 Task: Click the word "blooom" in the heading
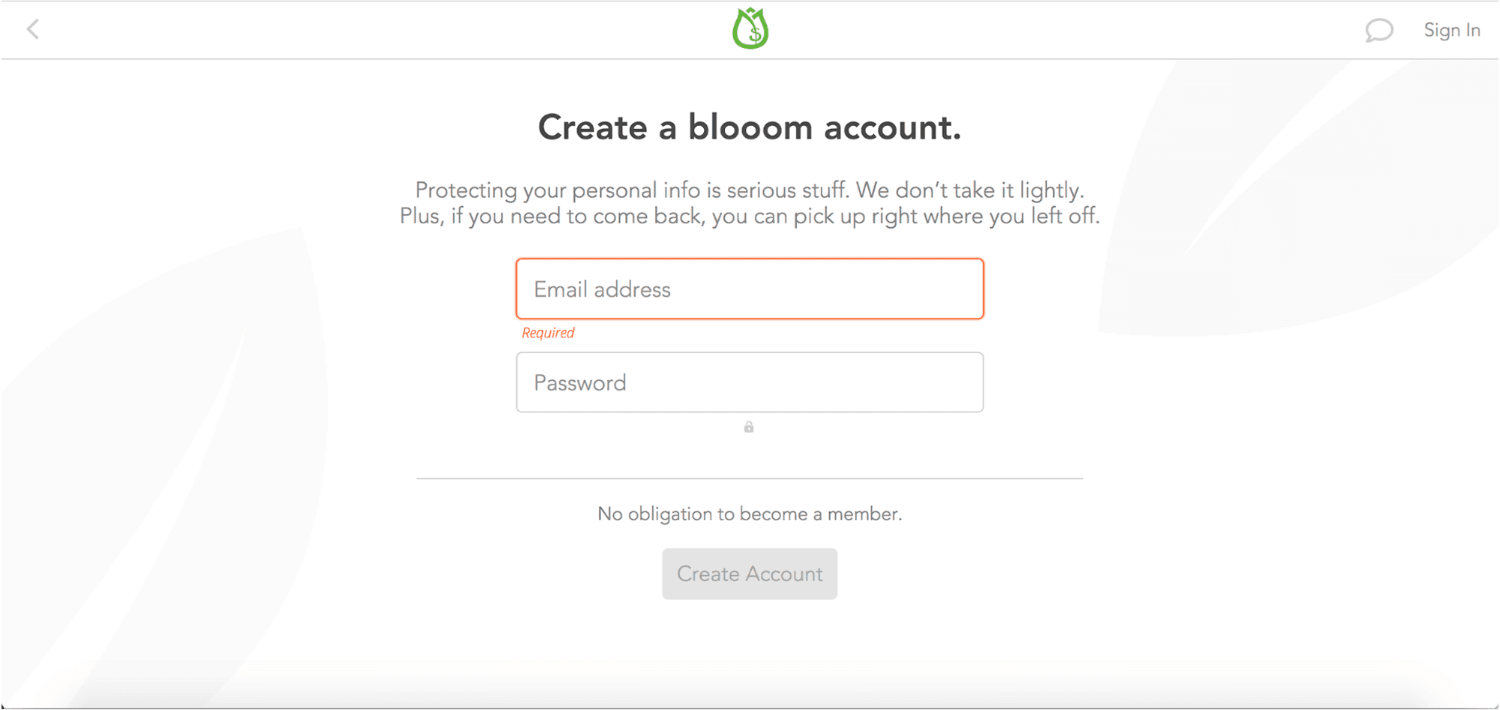tap(750, 127)
